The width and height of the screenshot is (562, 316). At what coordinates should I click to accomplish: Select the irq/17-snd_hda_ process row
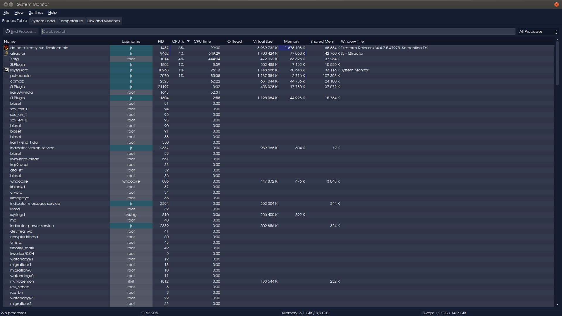pyautogui.click(x=279, y=142)
